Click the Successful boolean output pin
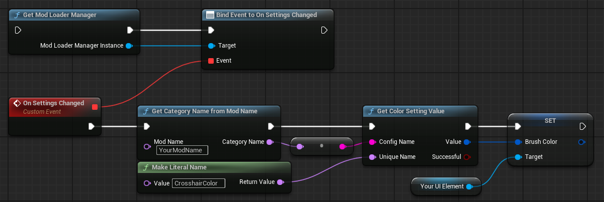 [x=467, y=157]
